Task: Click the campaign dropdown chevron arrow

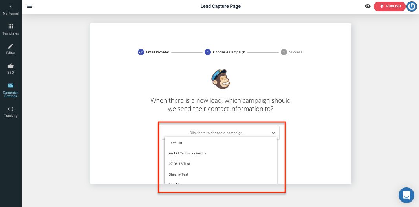Action: coord(273,133)
